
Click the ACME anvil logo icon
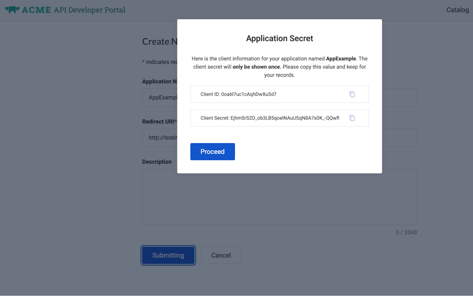pyautogui.click(x=12, y=10)
